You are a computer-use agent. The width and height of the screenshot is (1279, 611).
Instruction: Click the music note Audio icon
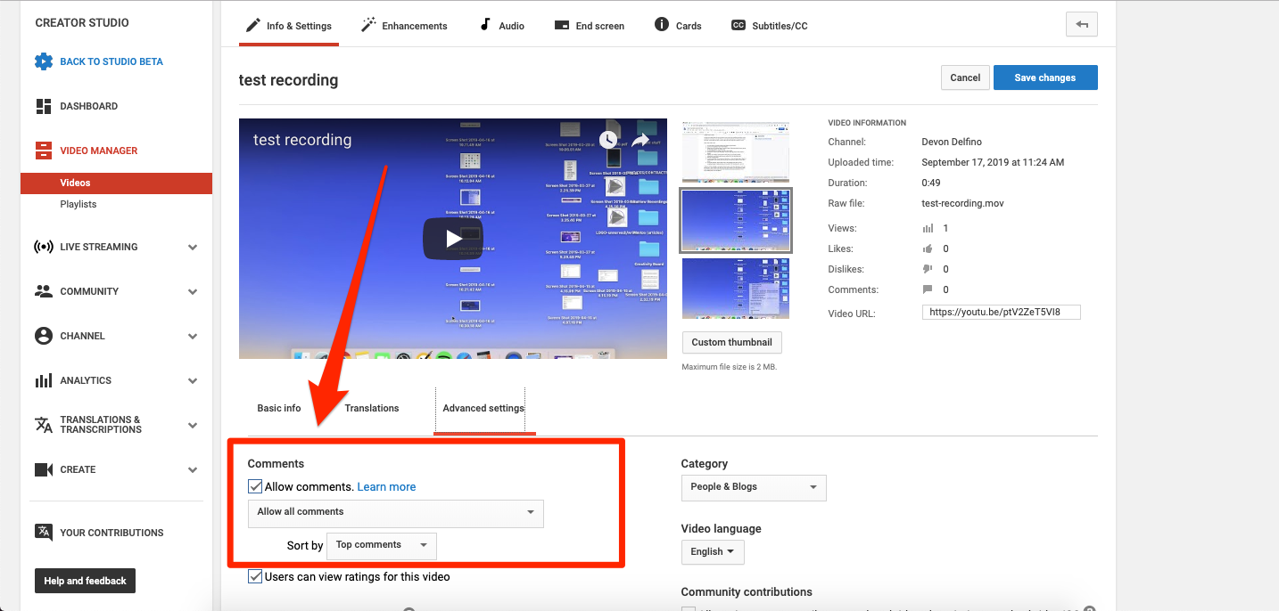tap(485, 25)
